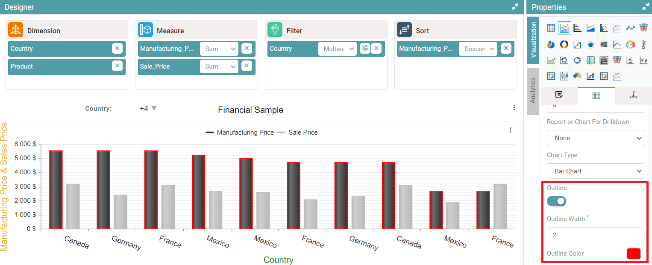Click the Outline Width input field
Image resolution: width=652 pixels, height=265 pixels.
tap(595, 235)
